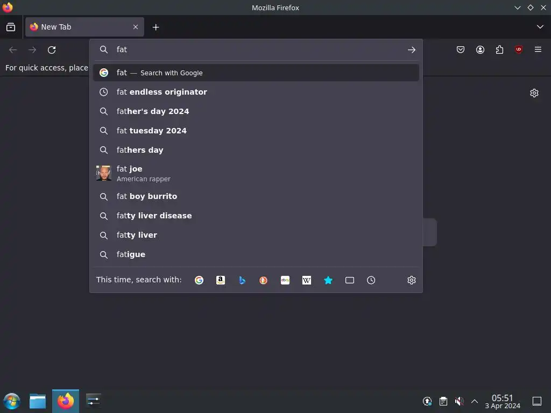
Task: Choose suggestion 'fat boy burrito'
Action: click(256, 196)
